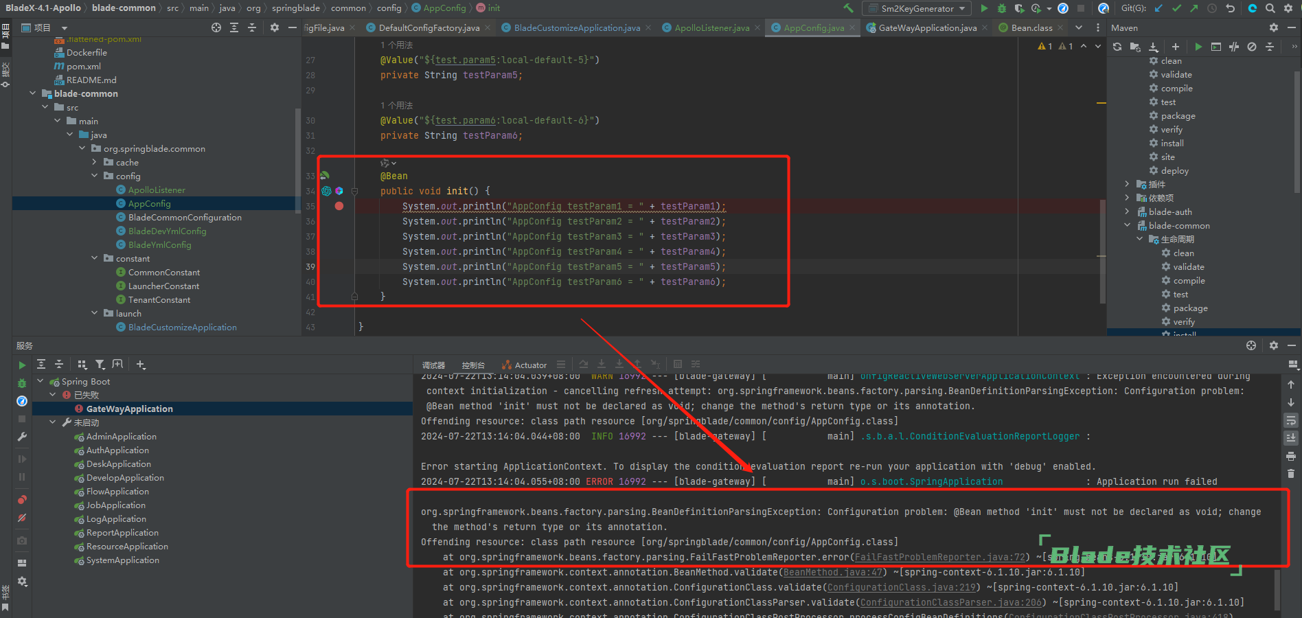Select Actuator tab in Services
1302x618 pixels.
pyautogui.click(x=524, y=365)
